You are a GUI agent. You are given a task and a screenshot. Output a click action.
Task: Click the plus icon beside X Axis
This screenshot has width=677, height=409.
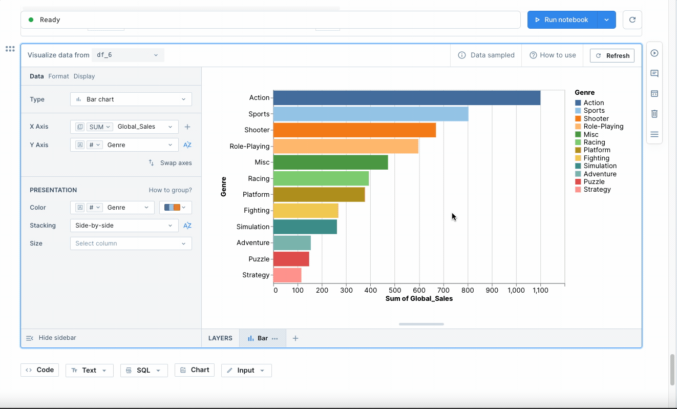tap(187, 127)
